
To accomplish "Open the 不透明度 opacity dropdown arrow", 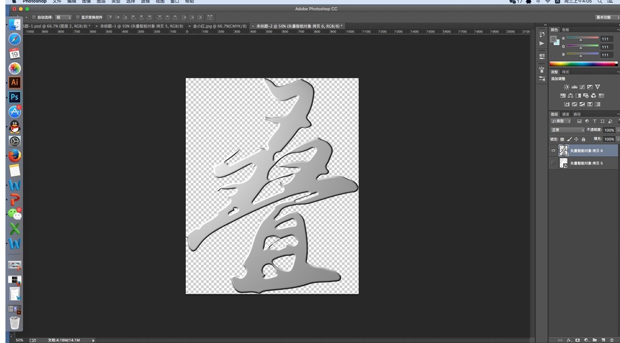I will coord(618,130).
